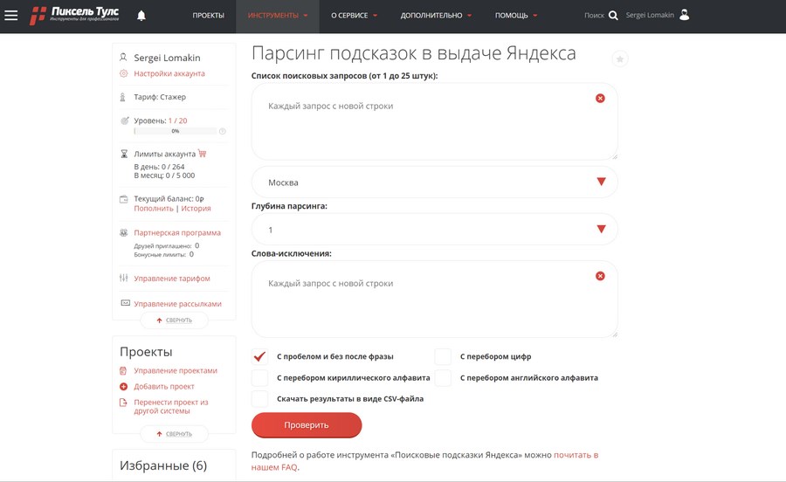
Task: Click the Уровень 1 / 20 value
Action: [177, 120]
